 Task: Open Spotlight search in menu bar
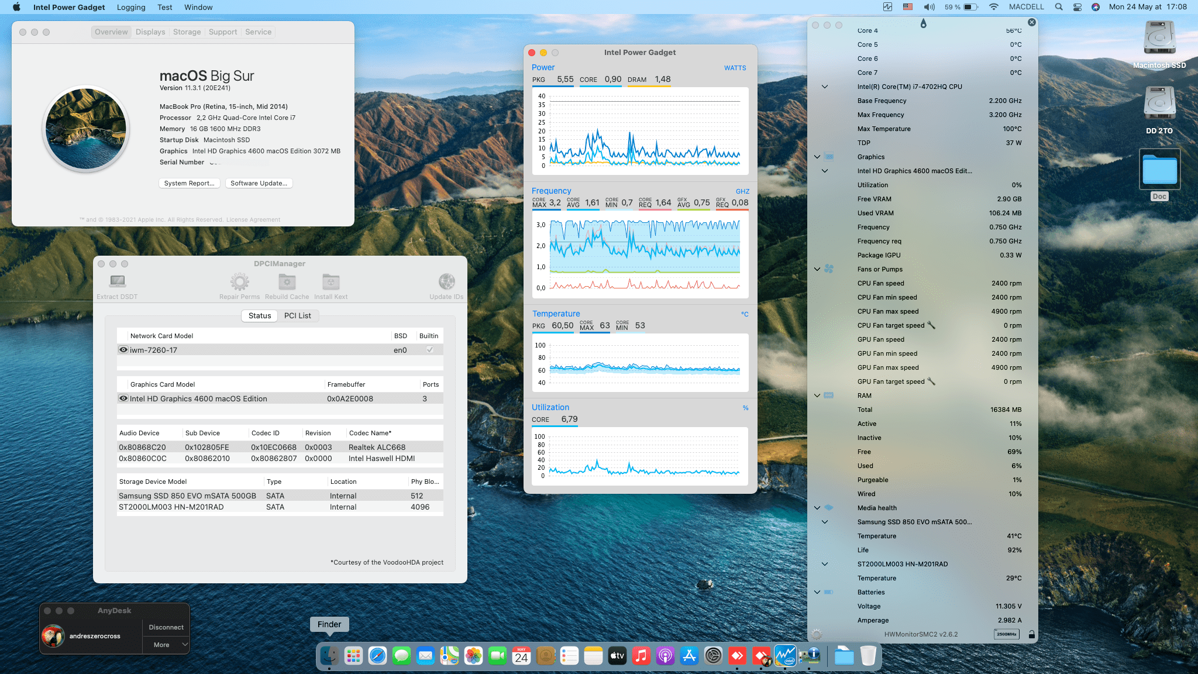tap(1059, 7)
